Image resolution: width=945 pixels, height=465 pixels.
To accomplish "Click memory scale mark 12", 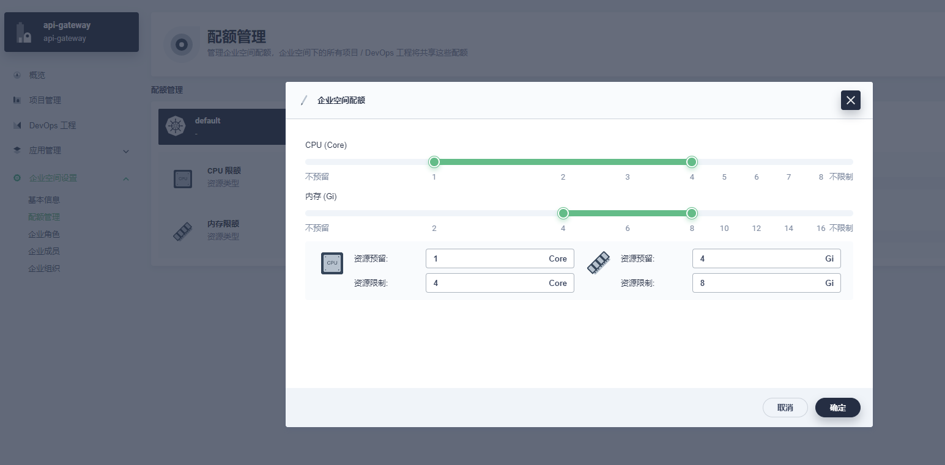I will tap(757, 229).
